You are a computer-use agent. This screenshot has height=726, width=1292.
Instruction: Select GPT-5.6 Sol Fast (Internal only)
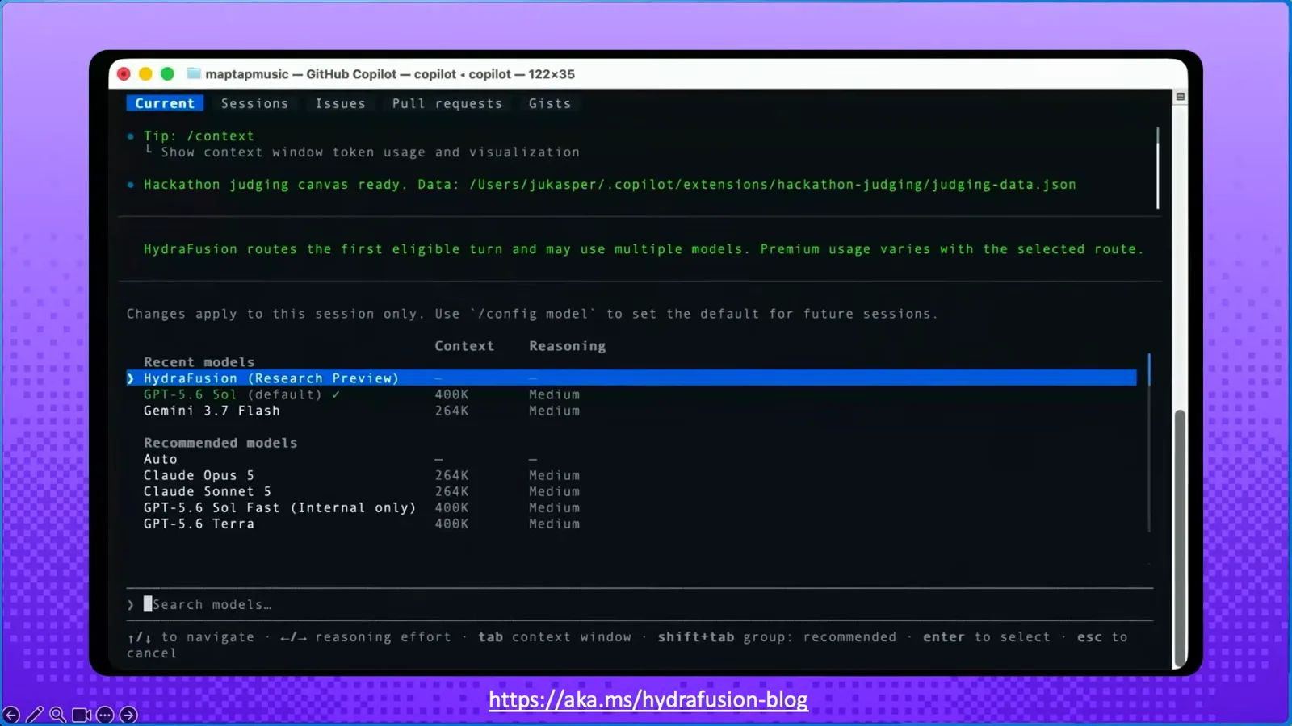[279, 507]
